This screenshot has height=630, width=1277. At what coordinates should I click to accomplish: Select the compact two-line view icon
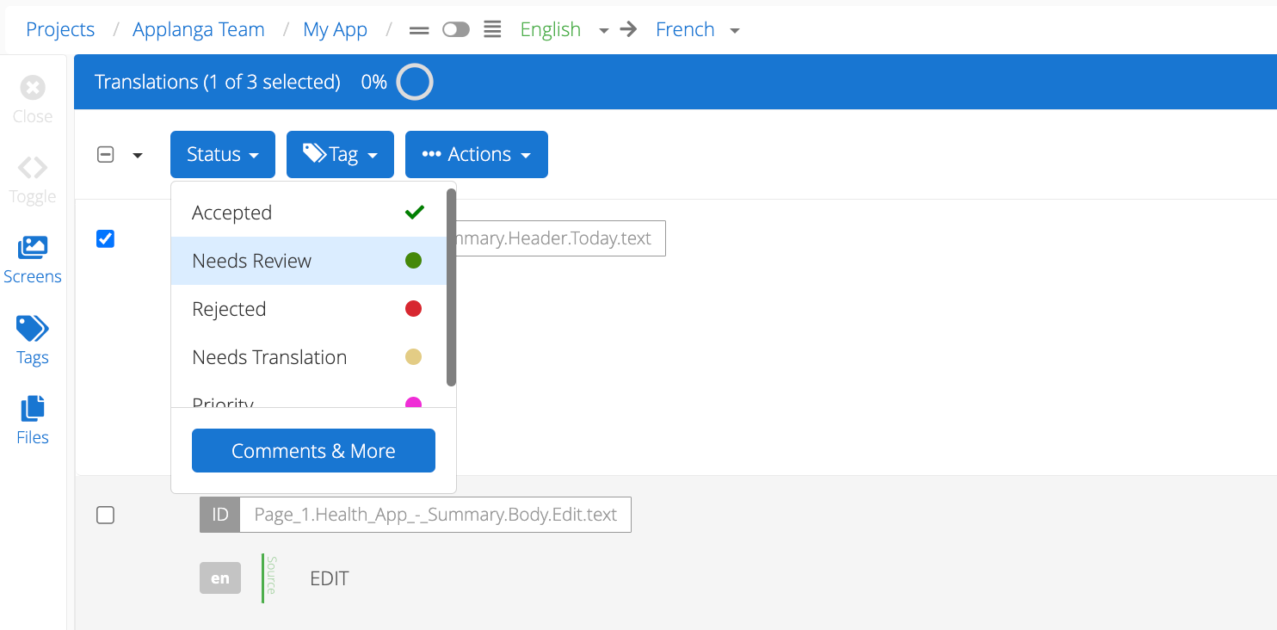pyautogui.click(x=419, y=30)
